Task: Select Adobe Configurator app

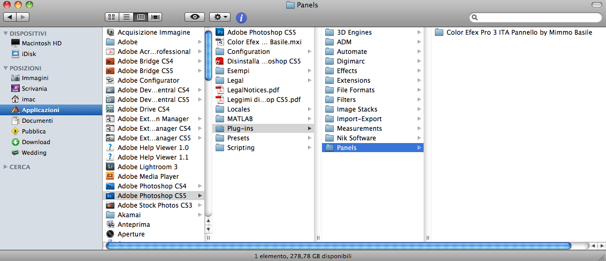Action: coord(154,80)
